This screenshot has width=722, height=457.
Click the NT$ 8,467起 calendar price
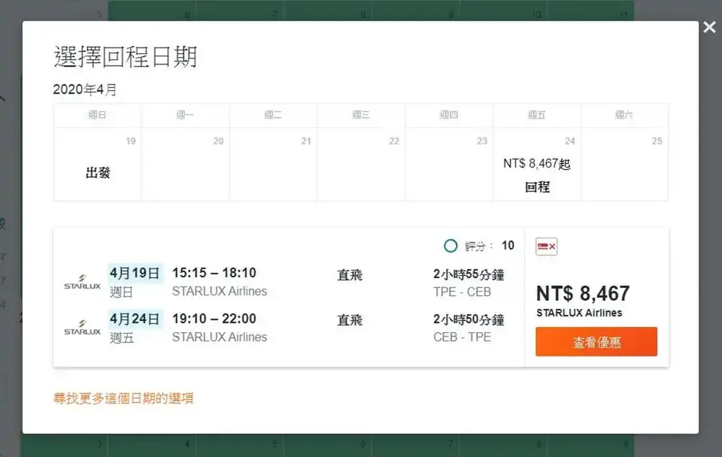tap(537, 164)
